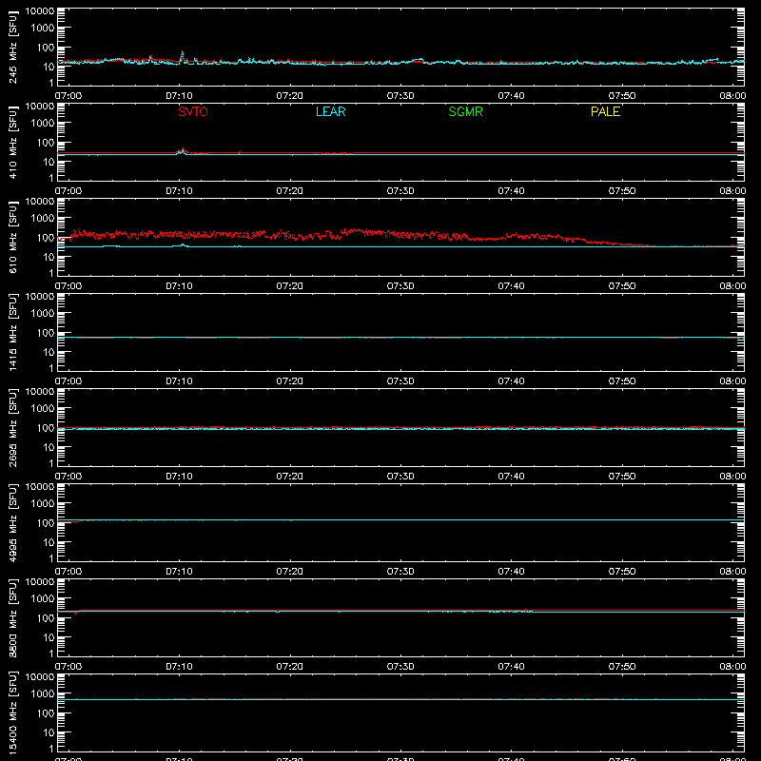Click the 100 y-tick of the 2695 MHz panel
The height and width of the screenshot is (761, 761).
[46, 428]
